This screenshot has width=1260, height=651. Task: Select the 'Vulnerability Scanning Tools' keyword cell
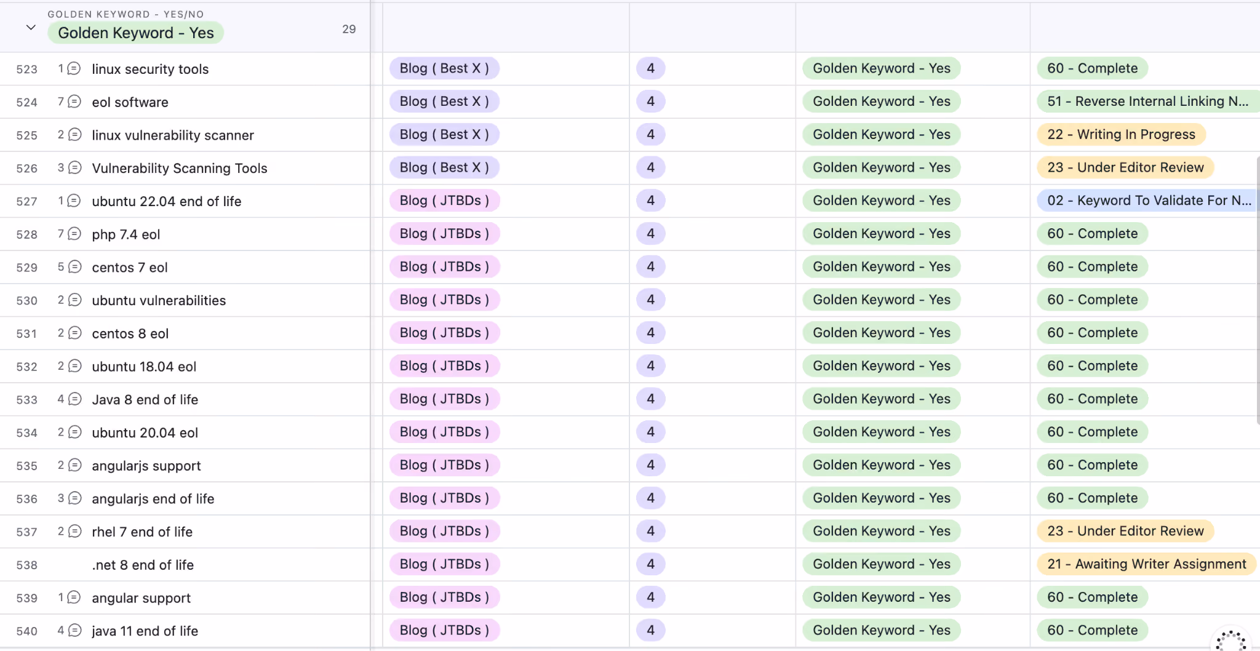[180, 168]
